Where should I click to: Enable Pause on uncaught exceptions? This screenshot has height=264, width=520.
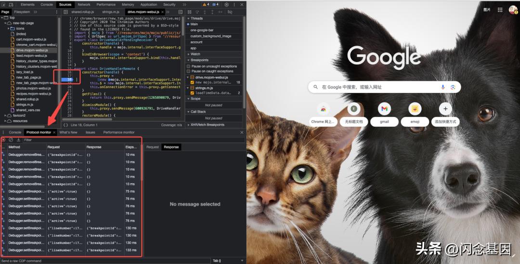(189, 66)
